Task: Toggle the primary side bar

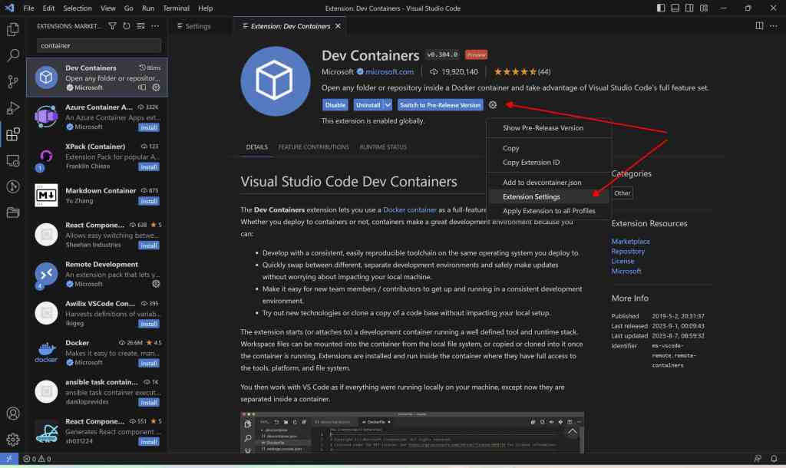Action: (661, 8)
